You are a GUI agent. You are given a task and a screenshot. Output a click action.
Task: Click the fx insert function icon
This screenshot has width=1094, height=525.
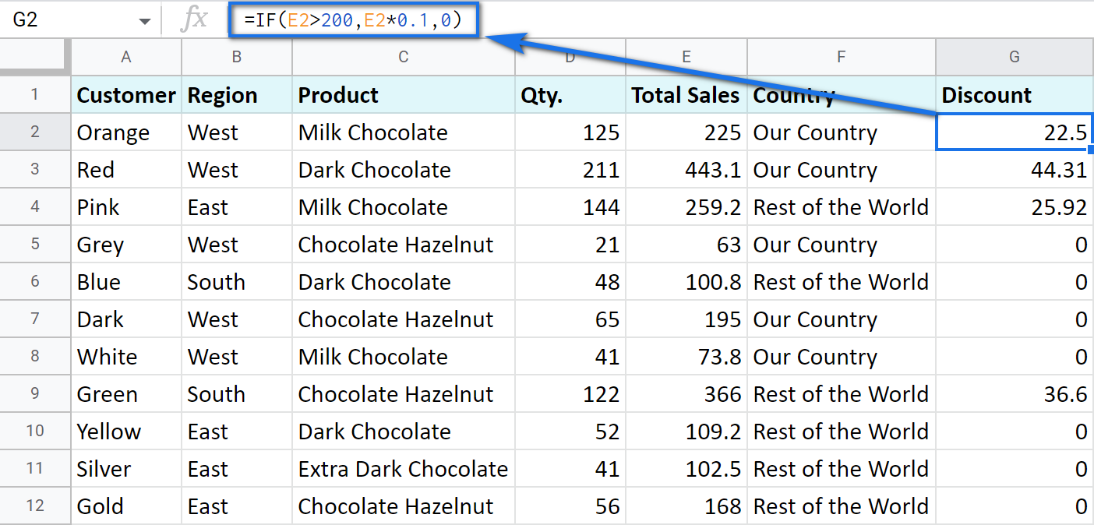pos(195,19)
